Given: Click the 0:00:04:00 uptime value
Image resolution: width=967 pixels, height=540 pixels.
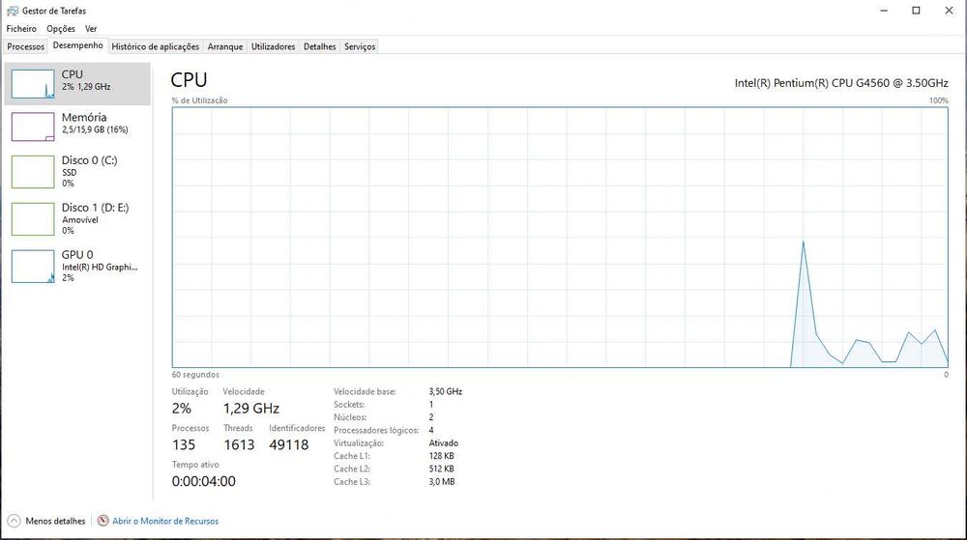Looking at the screenshot, I should tap(203, 481).
